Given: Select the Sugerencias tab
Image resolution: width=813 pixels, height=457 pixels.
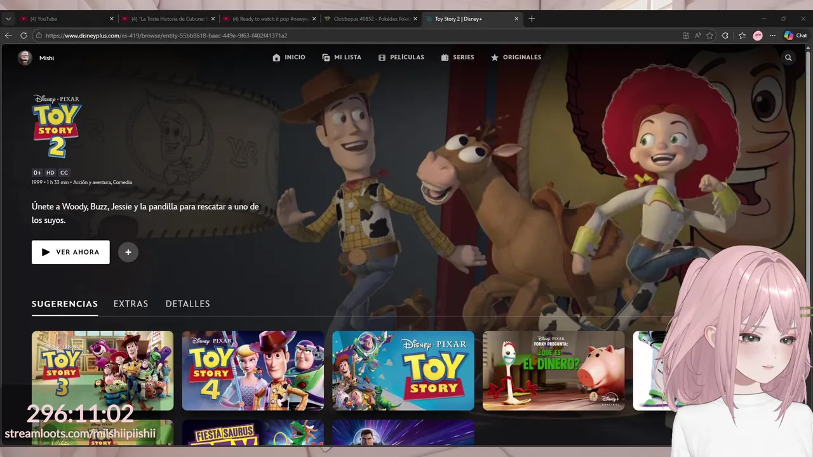Looking at the screenshot, I should point(65,304).
